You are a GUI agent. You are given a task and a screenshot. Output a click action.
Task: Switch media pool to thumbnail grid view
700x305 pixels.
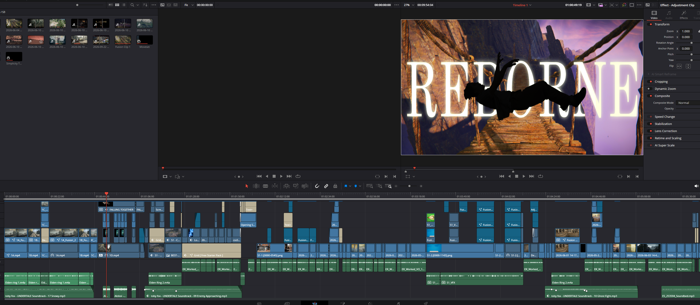pyautogui.click(x=117, y=5)
